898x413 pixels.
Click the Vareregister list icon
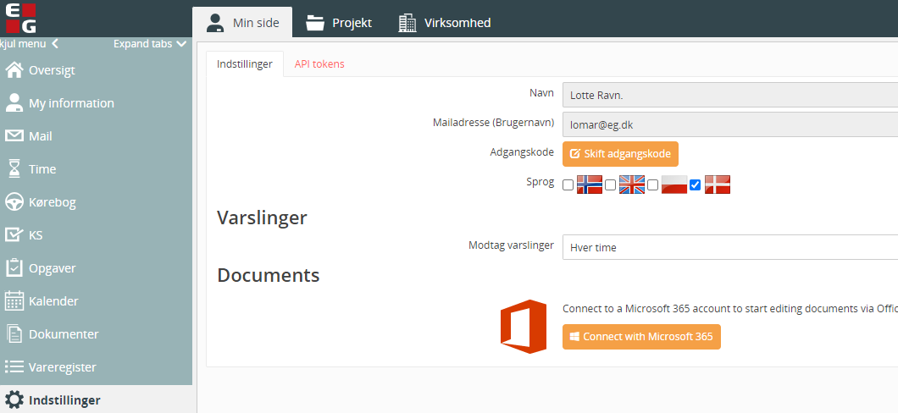[x=14, y=367]
